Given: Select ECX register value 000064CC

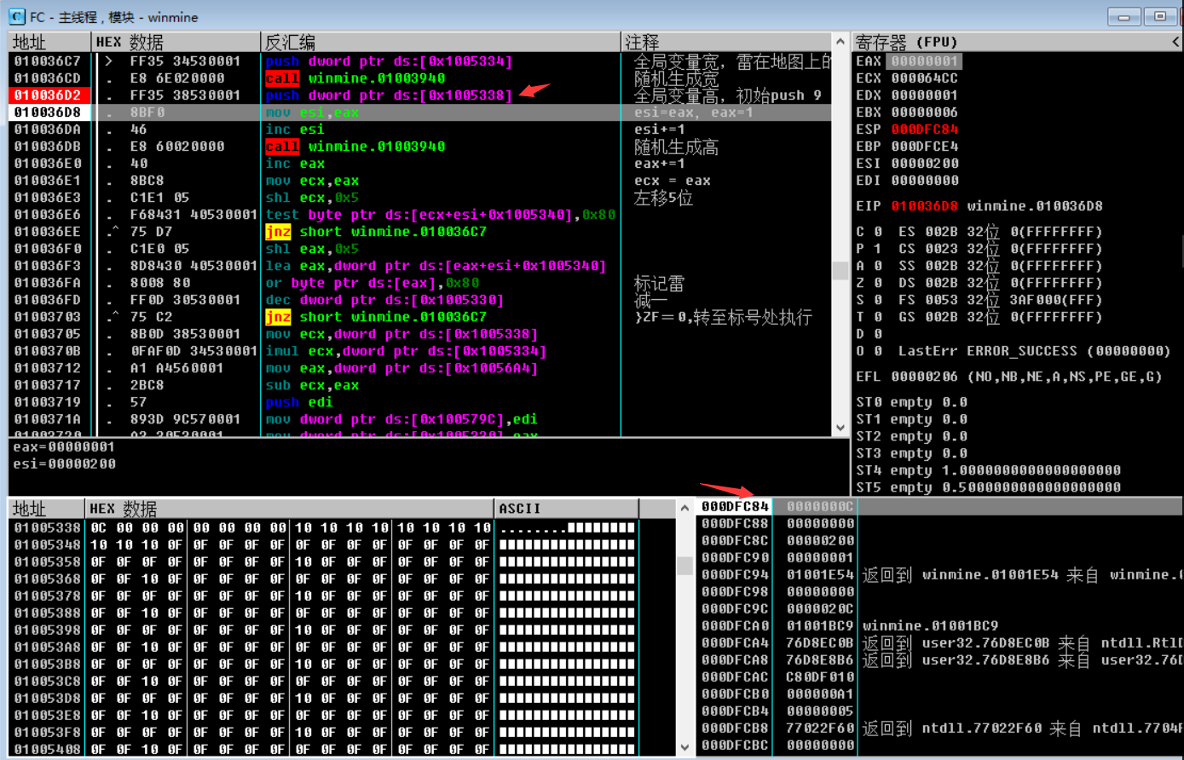Looking at the screenshot, I should [925, 78].
